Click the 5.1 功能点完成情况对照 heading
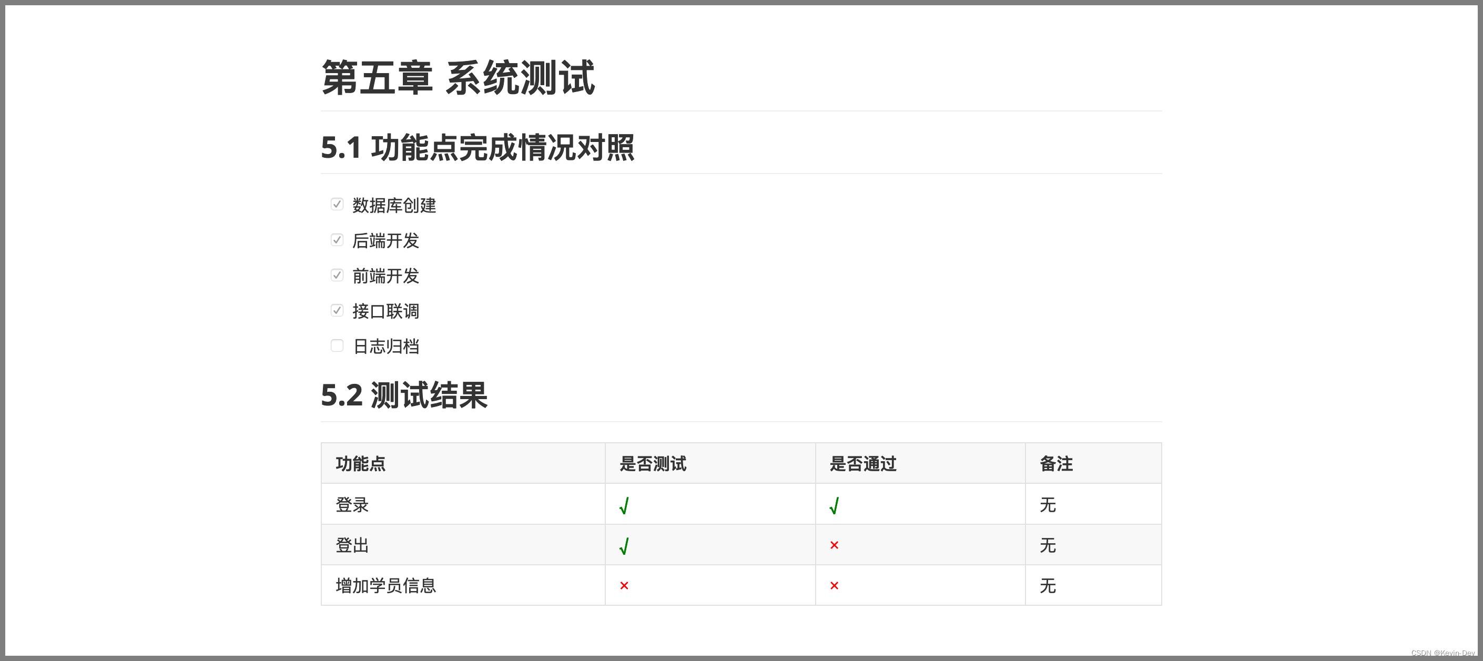Image resolution: width=1483 pixels, height=661 pixels. 478,147
